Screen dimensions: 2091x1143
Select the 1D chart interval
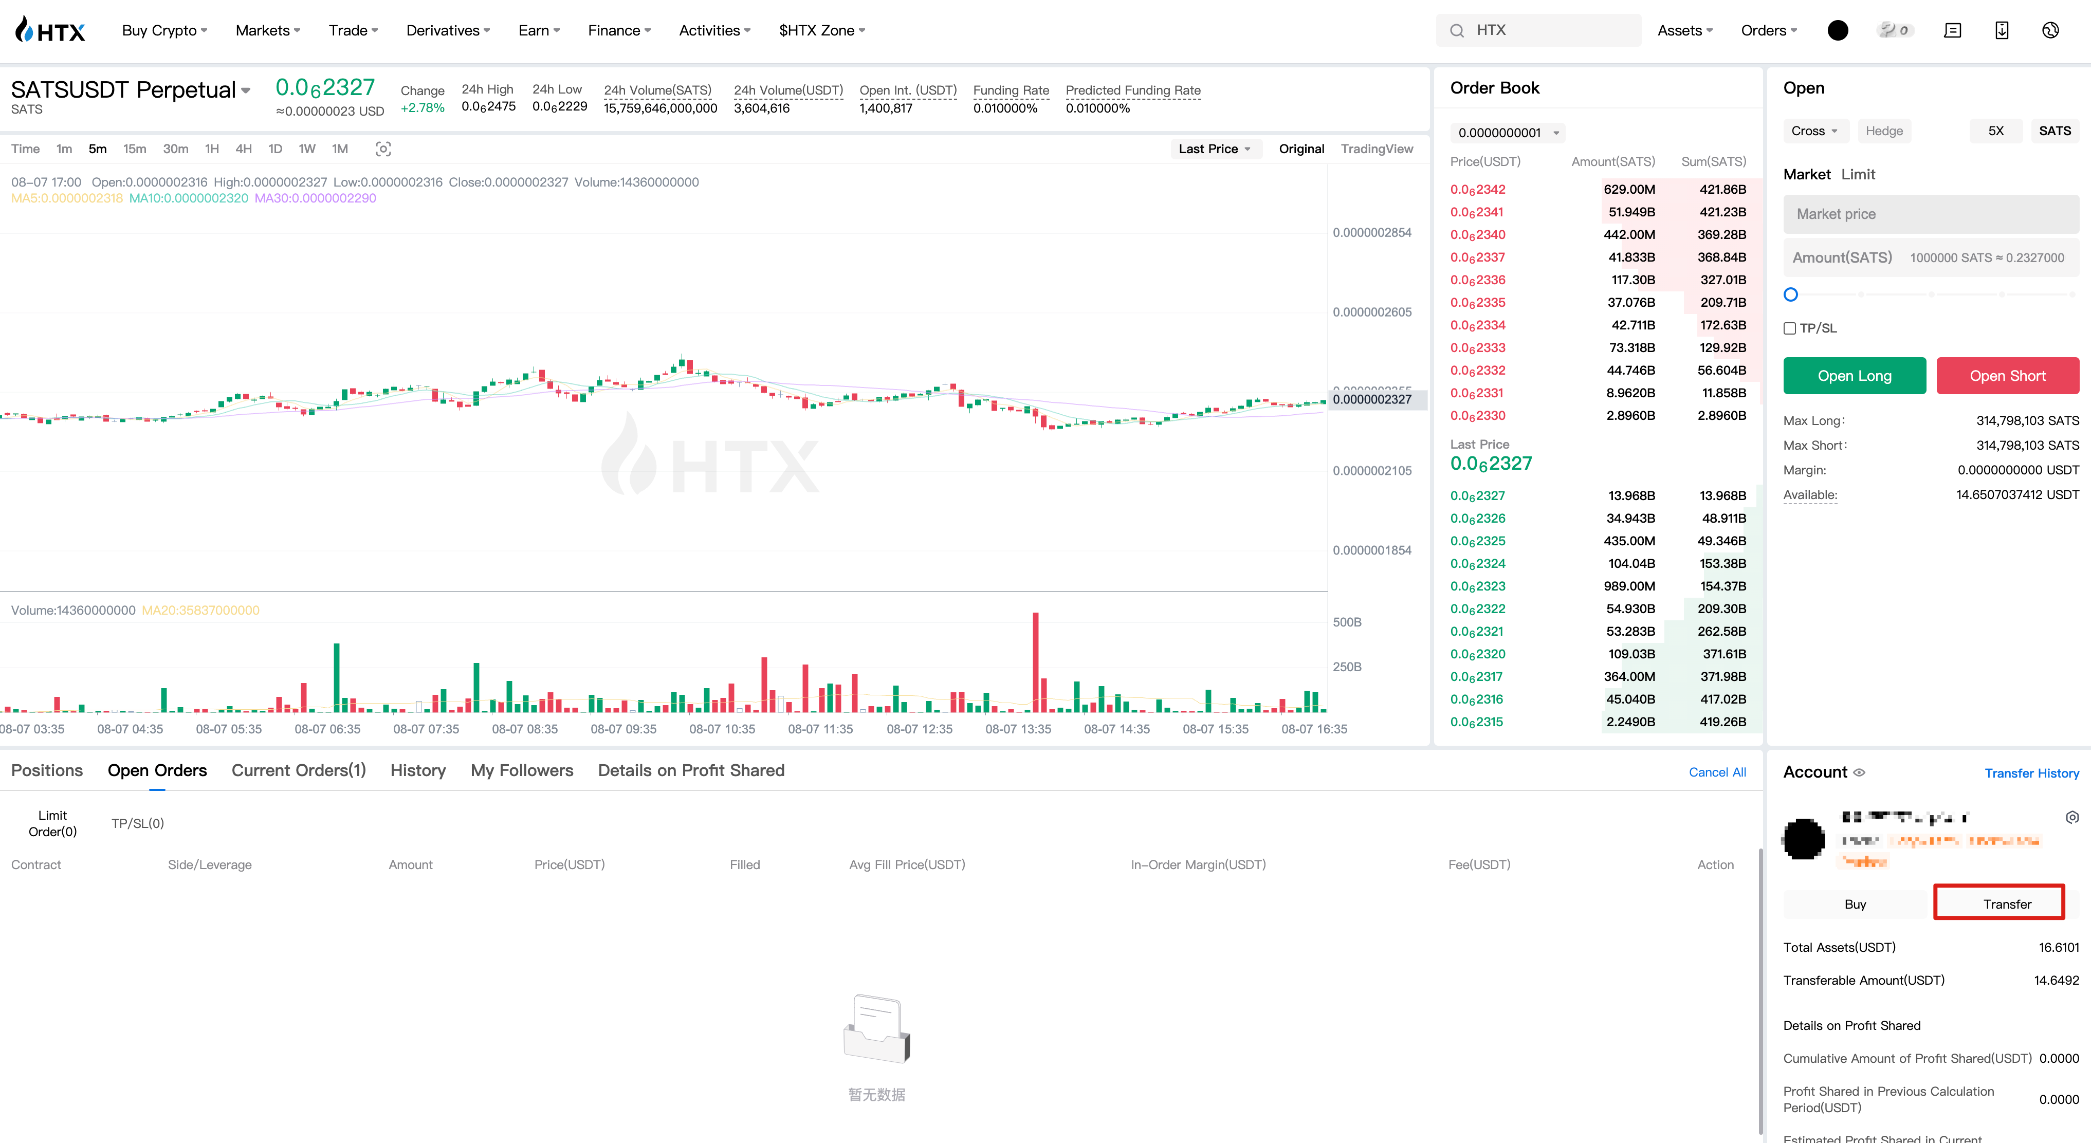(x=275, y=149)
